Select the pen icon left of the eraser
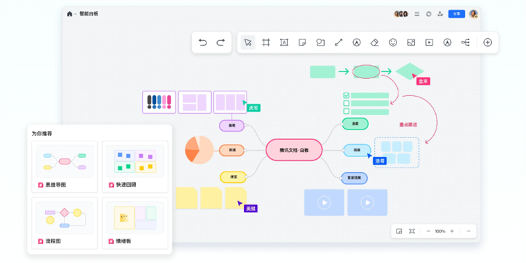The image size is (526, 263). pyautogui.click(x=356, y=42)
